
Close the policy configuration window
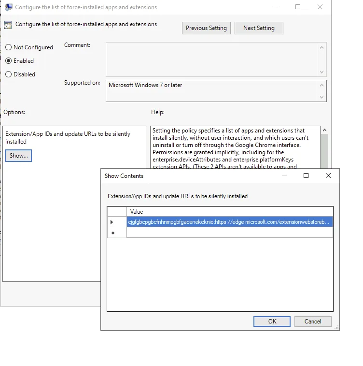[320, 7]
